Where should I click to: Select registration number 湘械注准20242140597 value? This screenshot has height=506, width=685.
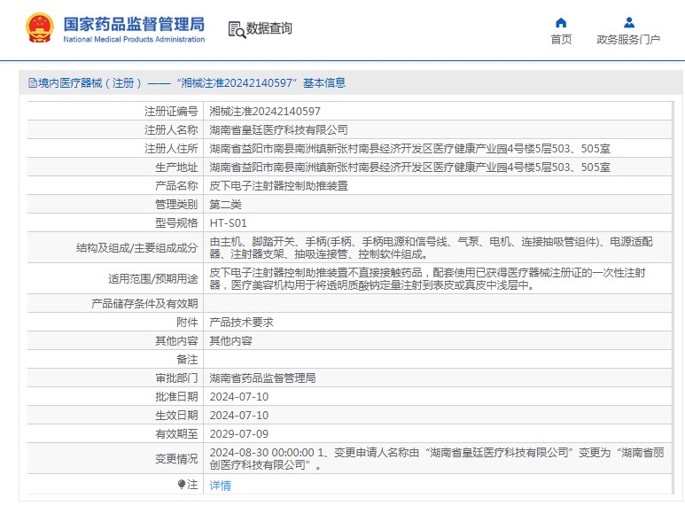pyautogui.click(x=265, y=112)
